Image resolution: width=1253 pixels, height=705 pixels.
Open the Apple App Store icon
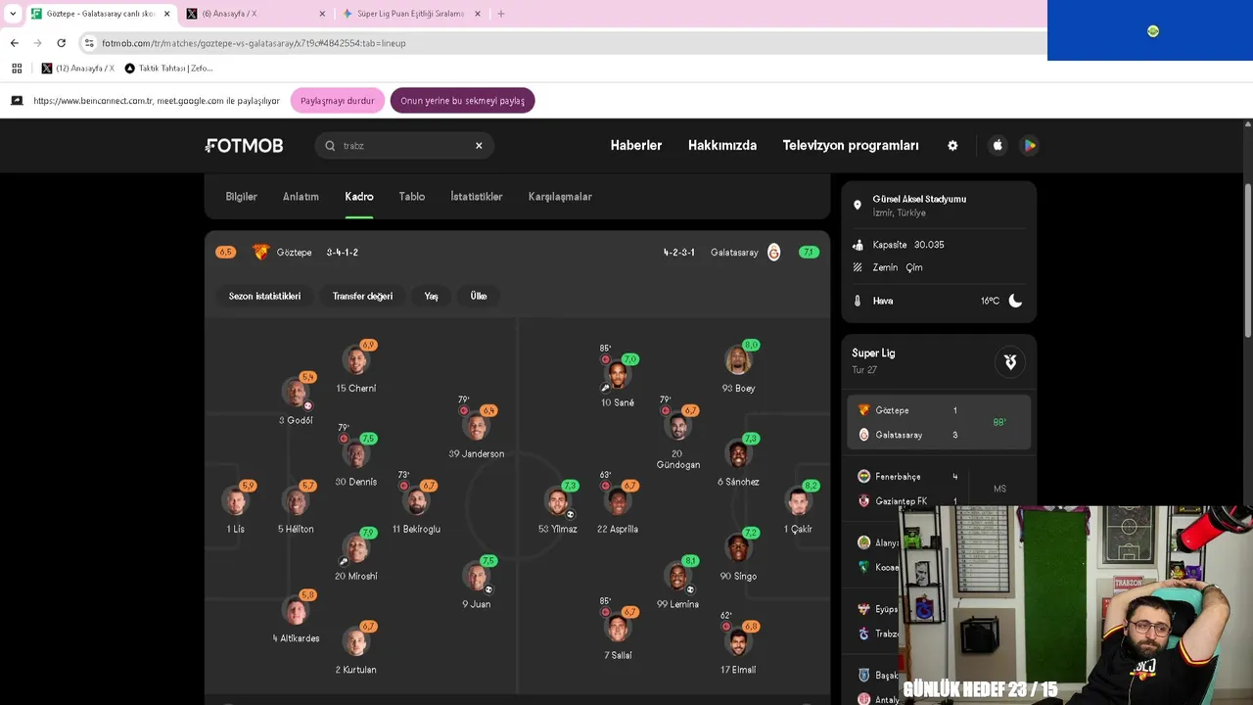click(x=998, y=145)
